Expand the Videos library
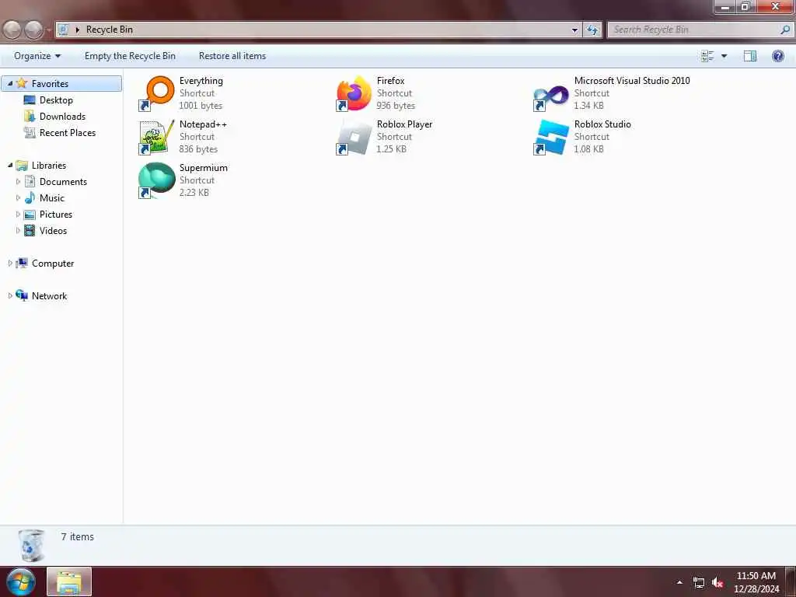Image resolution: width=796 pixels, height=597 pixels. pos(19,230)
